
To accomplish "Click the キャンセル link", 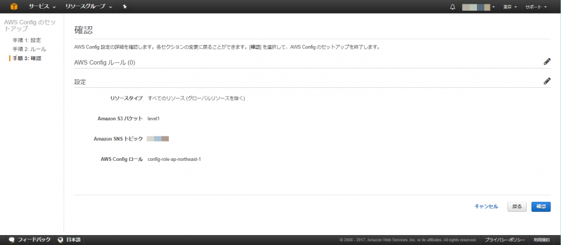I will pos(486,206).
